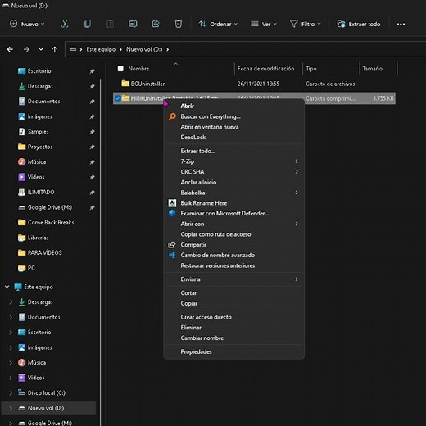Screen dimensions: 426x426
Task: Expand the Enviar a submenu
Action: coord(233,279)
